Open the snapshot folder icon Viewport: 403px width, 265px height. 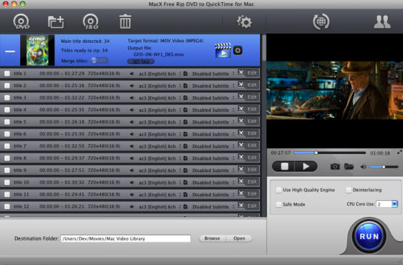(x=349, y=167)
